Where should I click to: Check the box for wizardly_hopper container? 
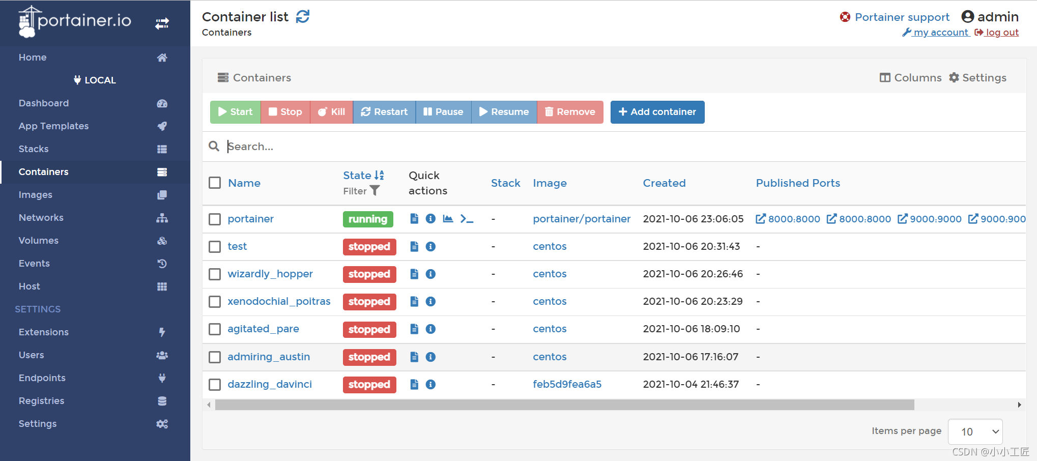[x=215, y=274]
